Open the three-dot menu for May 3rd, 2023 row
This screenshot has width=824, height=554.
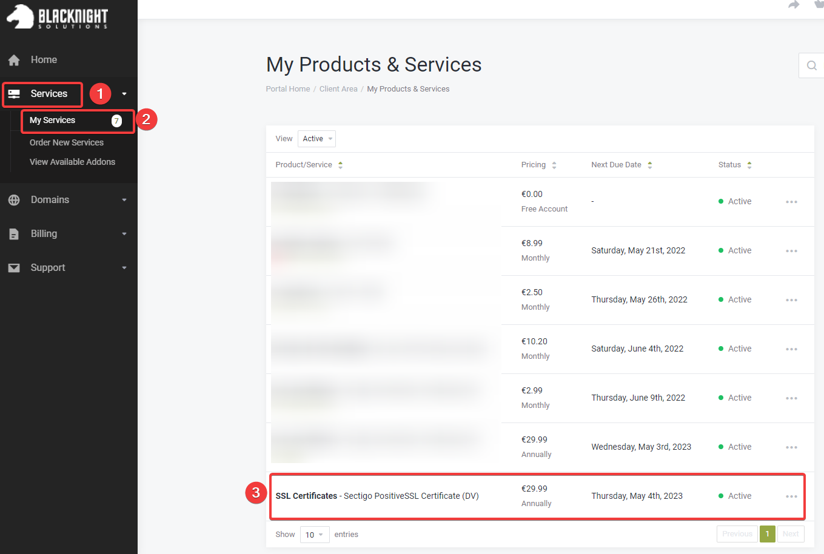[791, 447]
